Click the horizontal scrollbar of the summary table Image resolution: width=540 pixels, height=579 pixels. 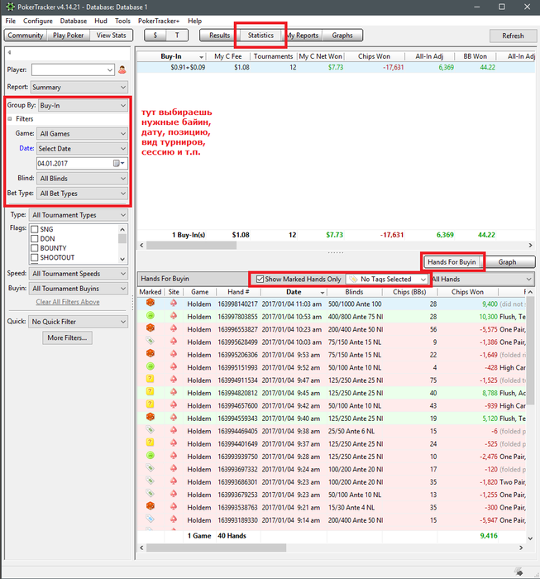191,246
